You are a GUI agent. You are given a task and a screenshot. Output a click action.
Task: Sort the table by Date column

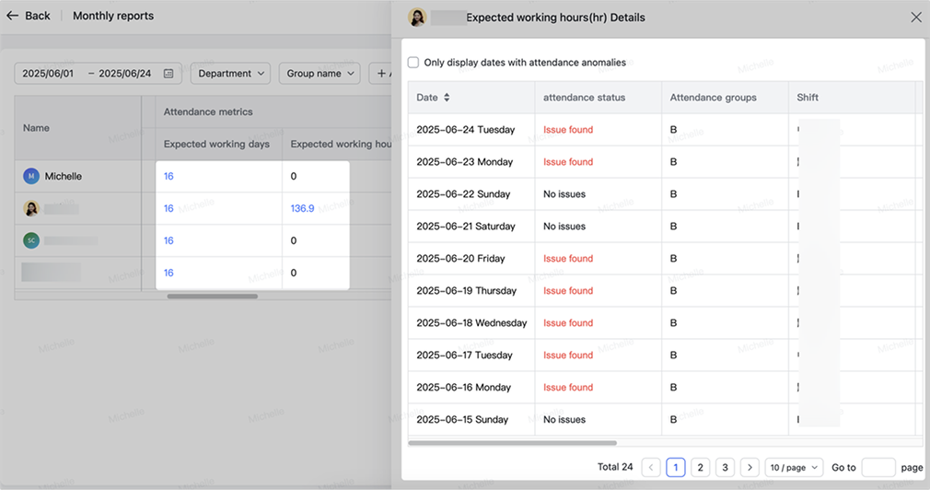(x=447, y=98)
